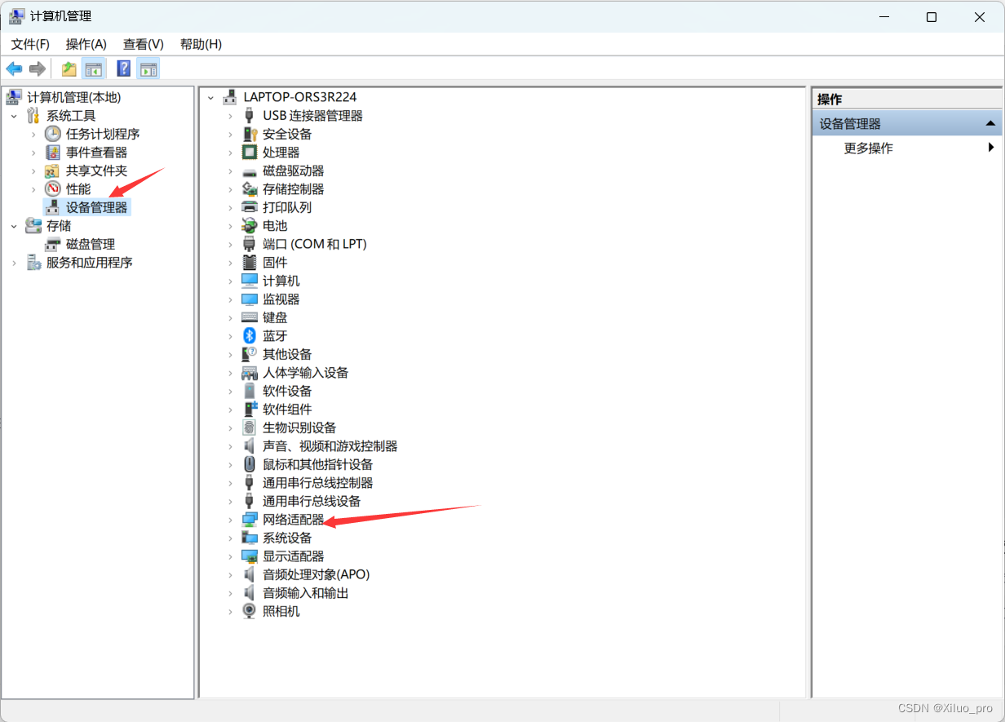
Task: Select 音频输入和输出 category
Action: pyautogui.click(x=305, y=593)
